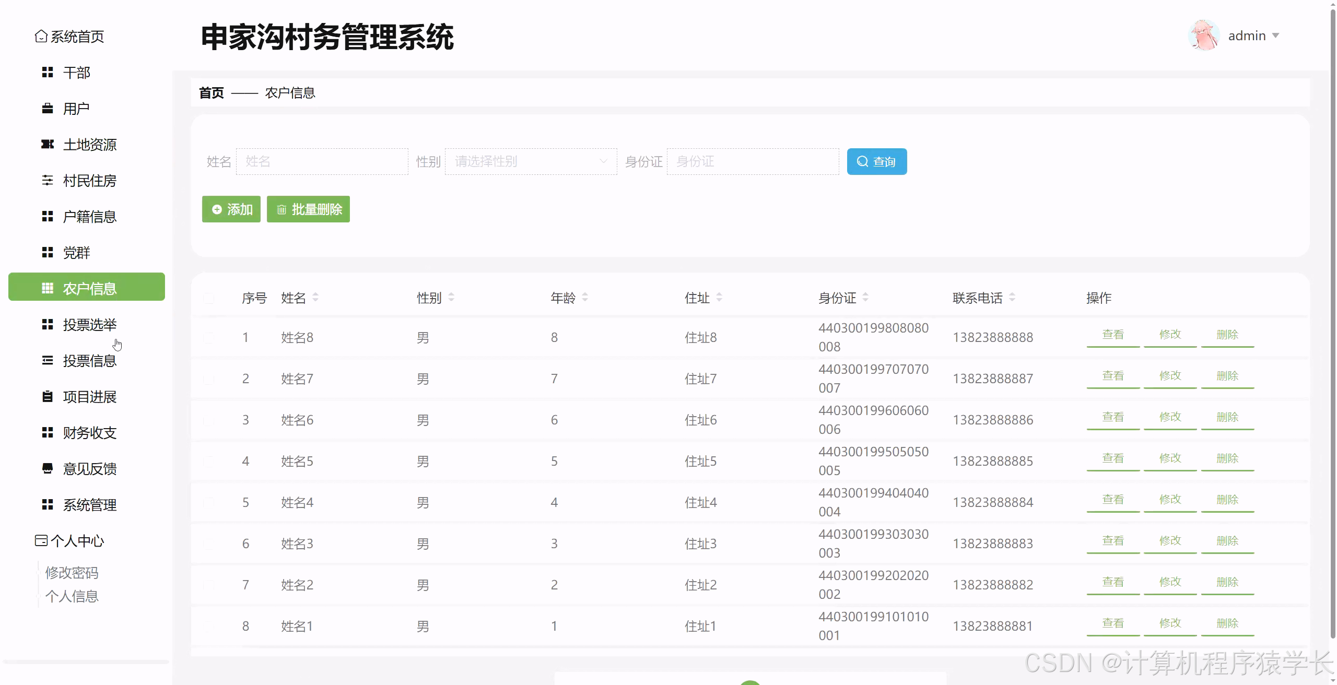Click the sliders icon beside 村民住房
Image resolution: width=1337 pixels, height=685 pixels.
point(48,181)
